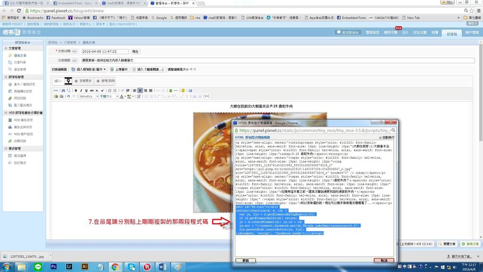
Task: Insert a bulleted list in the editor
Action: tap(115, 90)
